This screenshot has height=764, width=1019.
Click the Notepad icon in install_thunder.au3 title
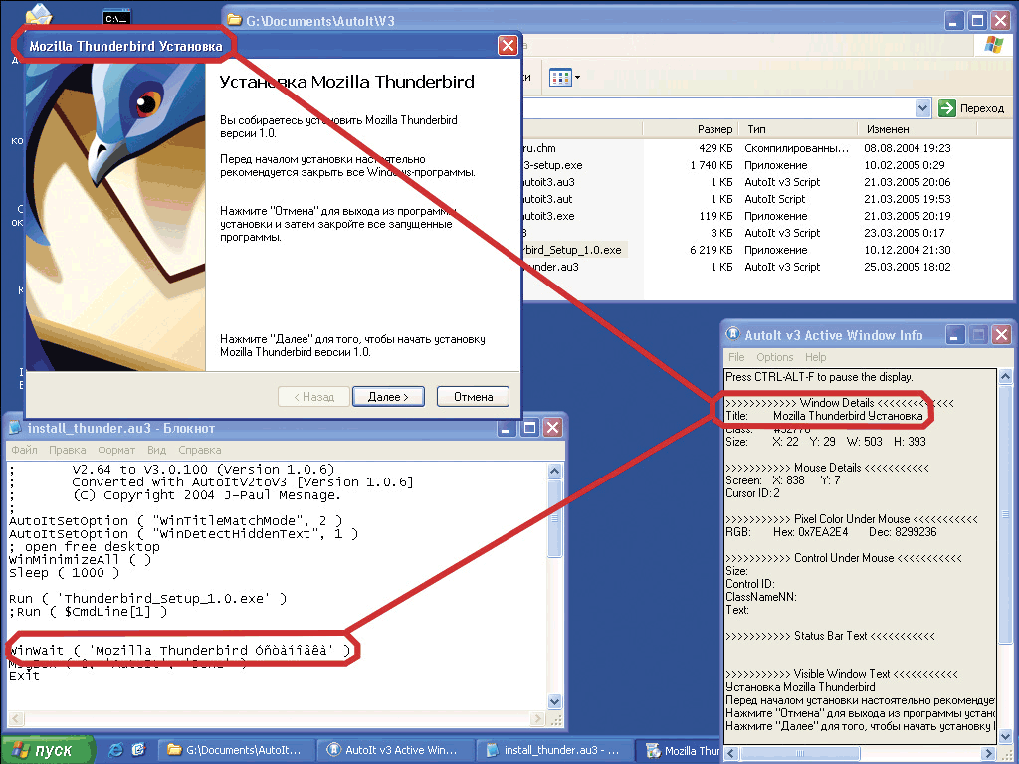click(x=16, y=428)
